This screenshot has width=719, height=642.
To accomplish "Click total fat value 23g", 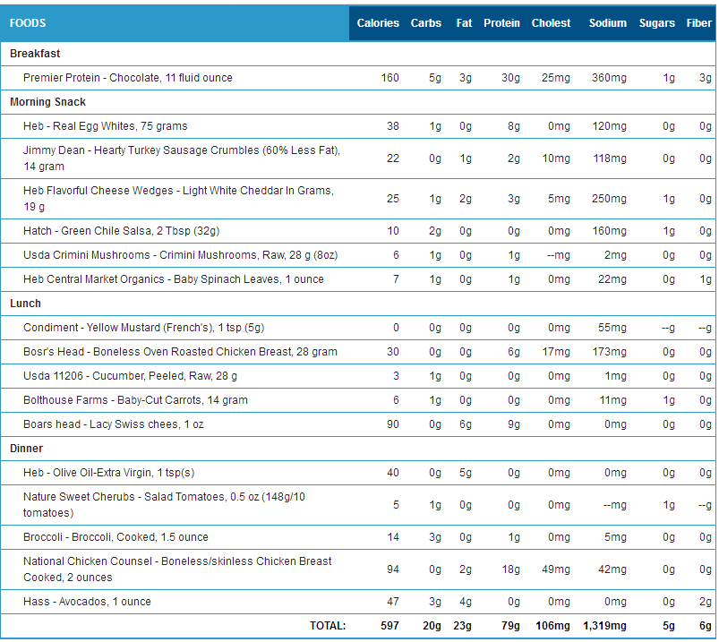I will pyautogui.click(x=462, y=626).
